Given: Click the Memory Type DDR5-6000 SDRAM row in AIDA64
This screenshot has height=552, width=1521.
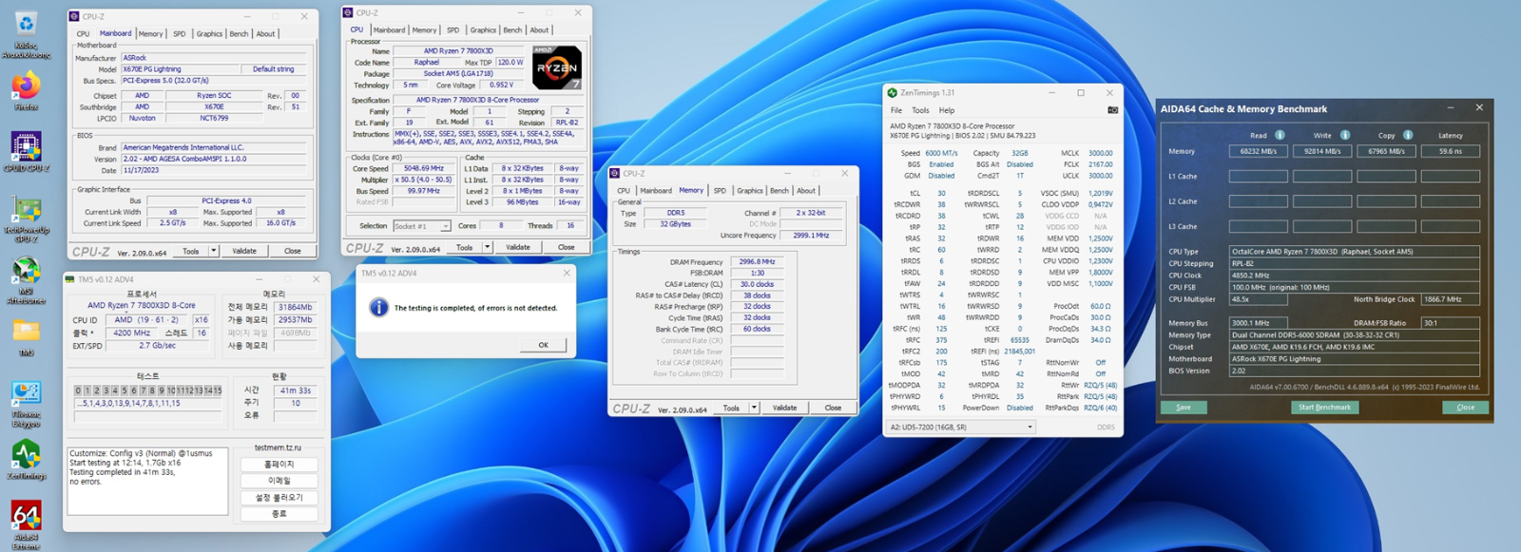Looking at the screenshot, I should (x=1355, y=335).
